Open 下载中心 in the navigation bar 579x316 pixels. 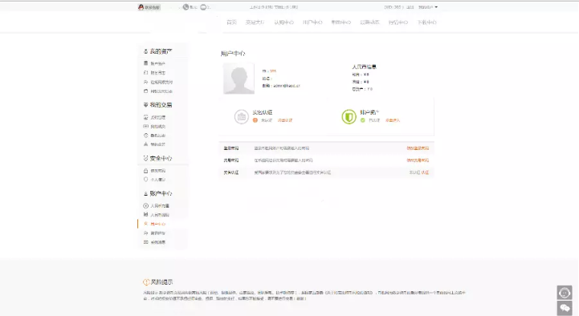pos(427,22)
